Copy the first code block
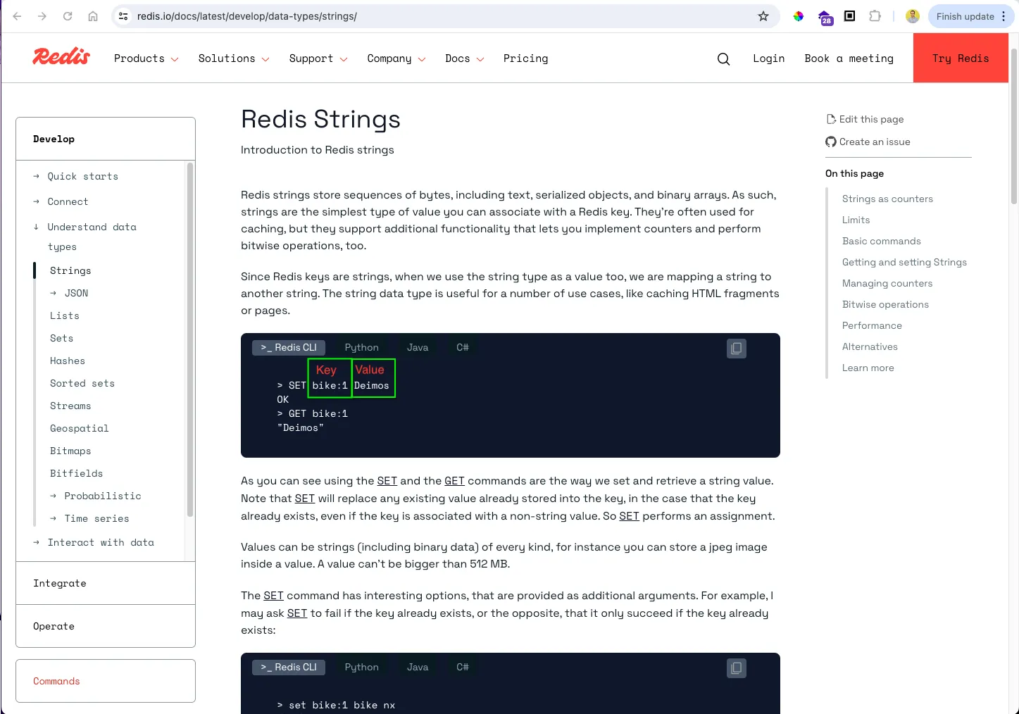 737,349
